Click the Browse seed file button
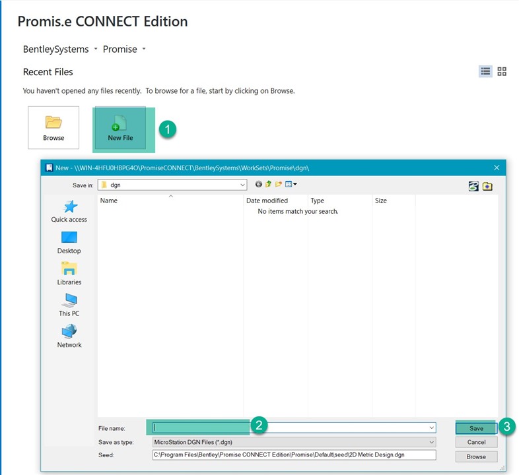The width and height of the screenshot is (519, 475). click(x=476, y=457)
